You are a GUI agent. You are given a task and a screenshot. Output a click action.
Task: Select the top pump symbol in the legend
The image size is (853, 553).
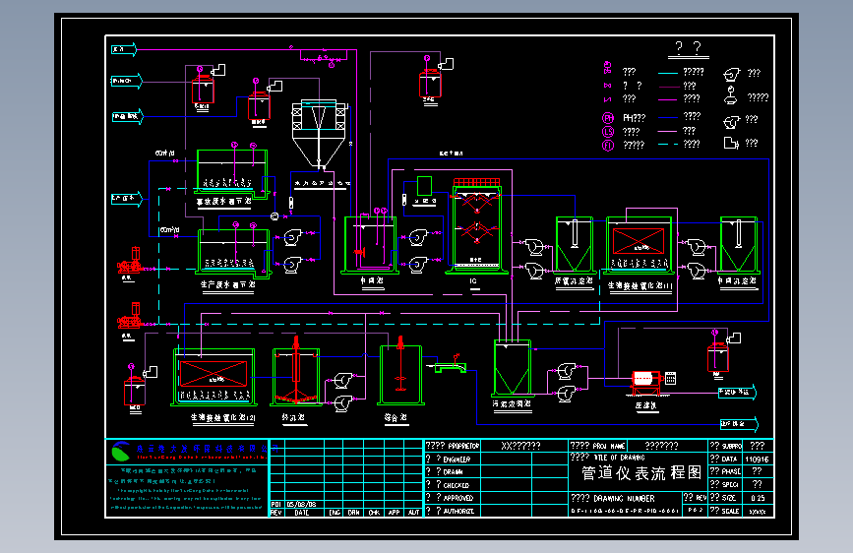tap(732, 74)
